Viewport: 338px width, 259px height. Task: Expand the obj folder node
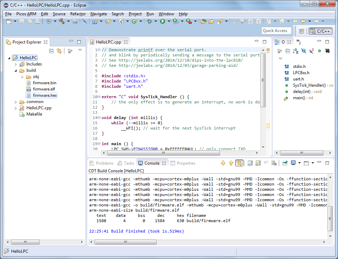point(22,77)
